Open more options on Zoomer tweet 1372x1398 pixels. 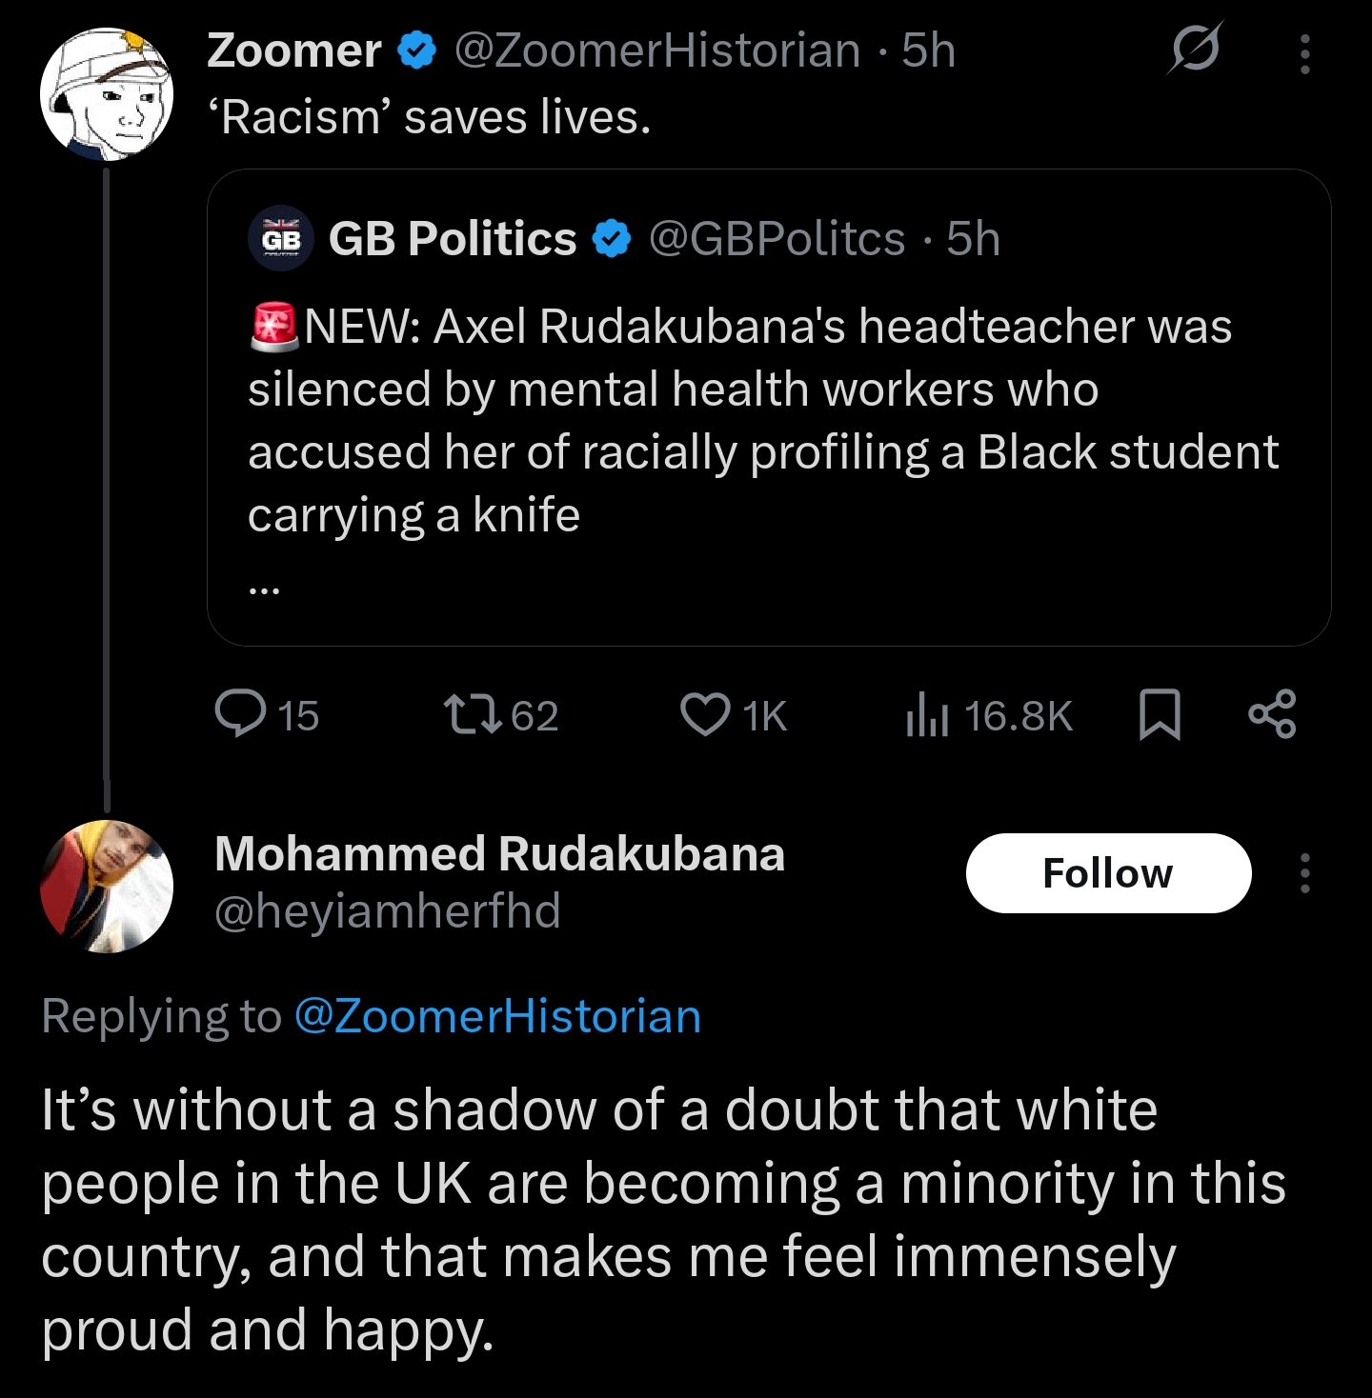click(1304, 54)
